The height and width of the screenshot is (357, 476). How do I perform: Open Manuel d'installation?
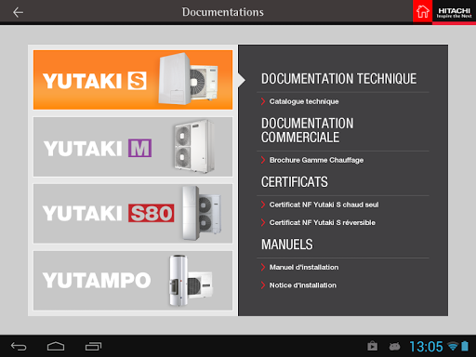[x=304, y=267]
